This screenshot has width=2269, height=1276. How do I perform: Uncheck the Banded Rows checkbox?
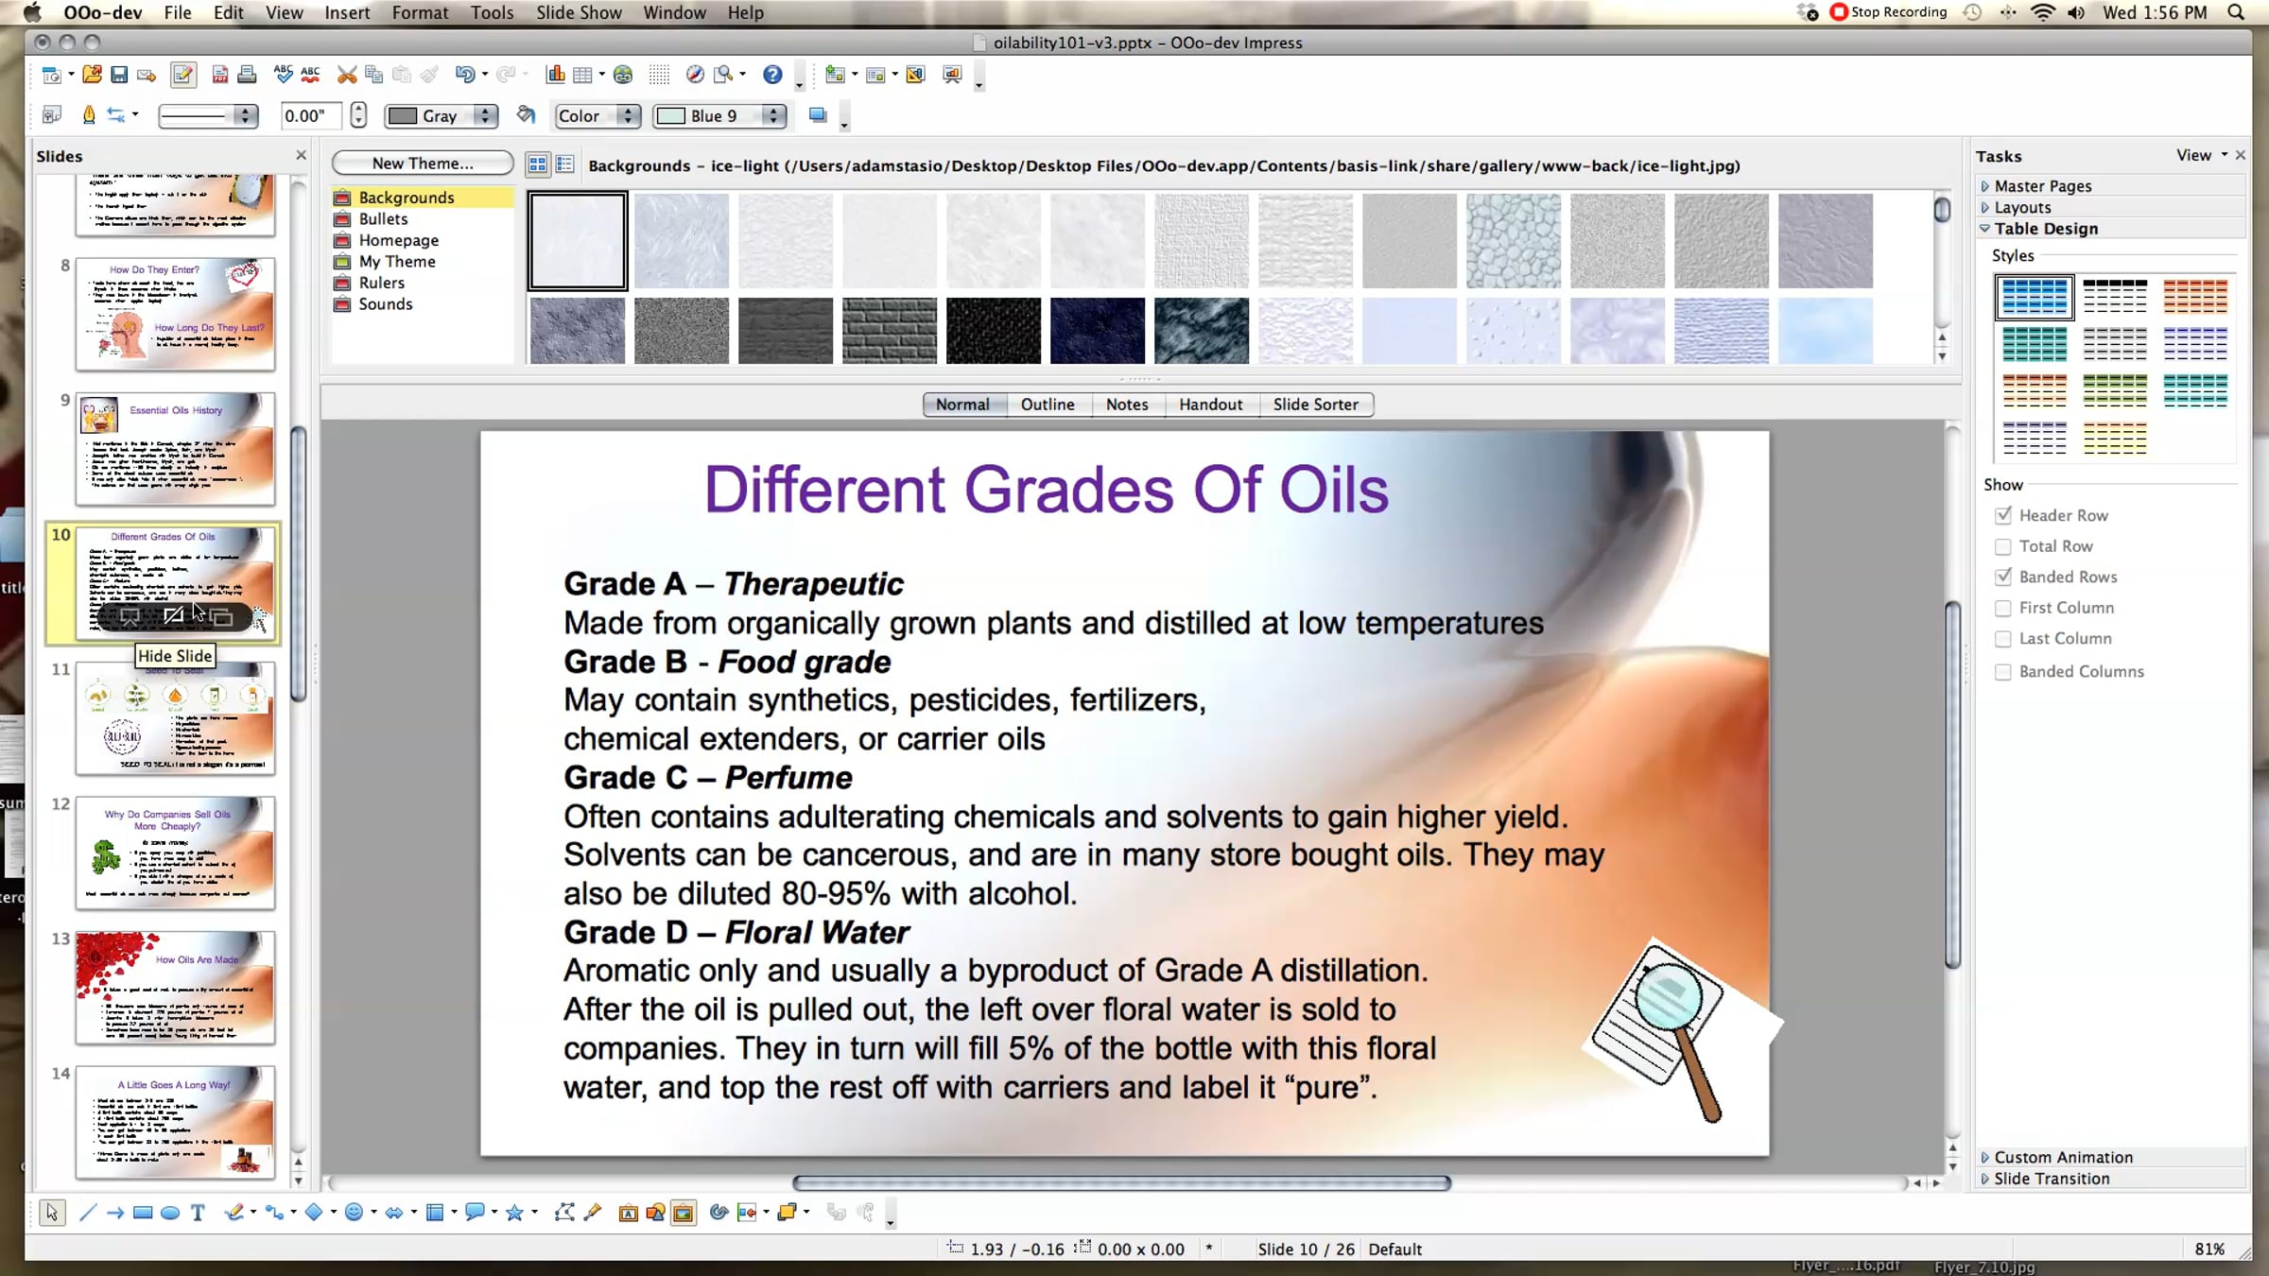pos(2002,577)
